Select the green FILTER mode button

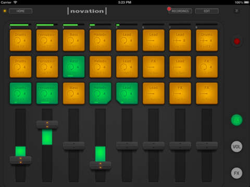click(x=236, y=120)
